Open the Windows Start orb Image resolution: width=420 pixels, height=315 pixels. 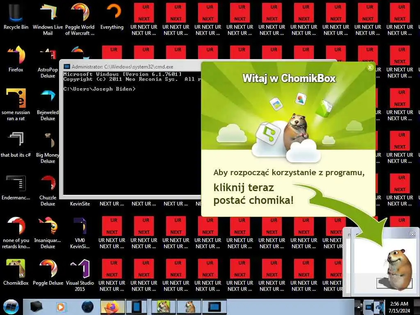[x=11, y=307]
